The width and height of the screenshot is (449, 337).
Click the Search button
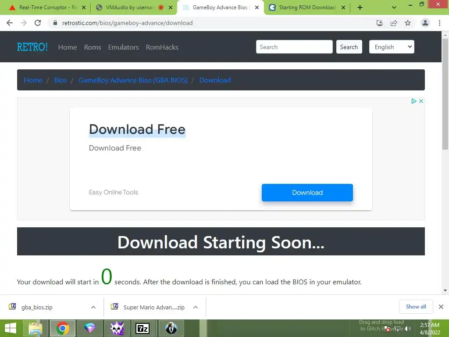(349, 47)
